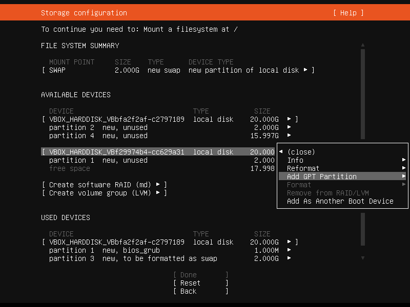
Task: Expand arrow for used VBbfa2f2af disk
Action: point(289,242)
